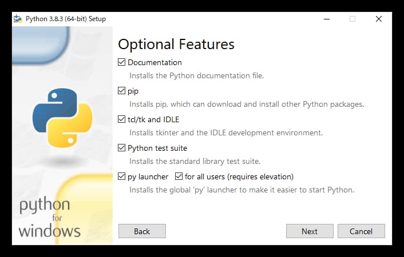Close the Python Setup window

click(x=379, y=19)
